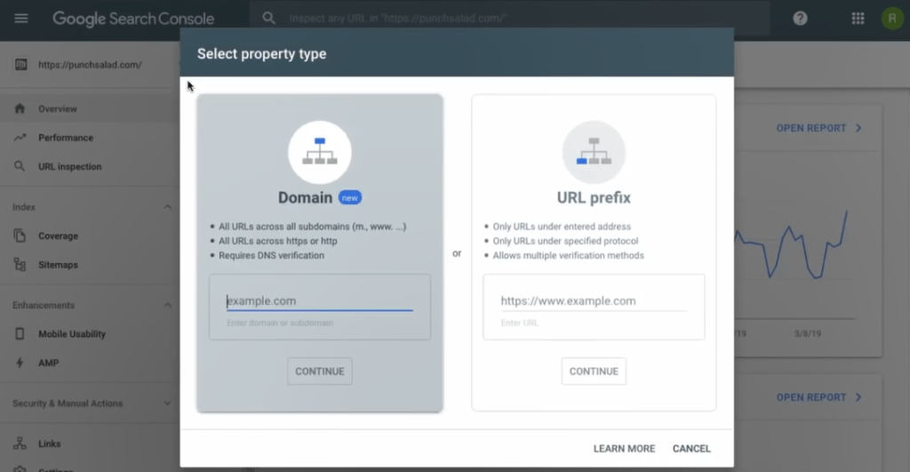This screenshot has height=472, width=910.
Task: Click the Overview home icon
Action: click(20, 108)
